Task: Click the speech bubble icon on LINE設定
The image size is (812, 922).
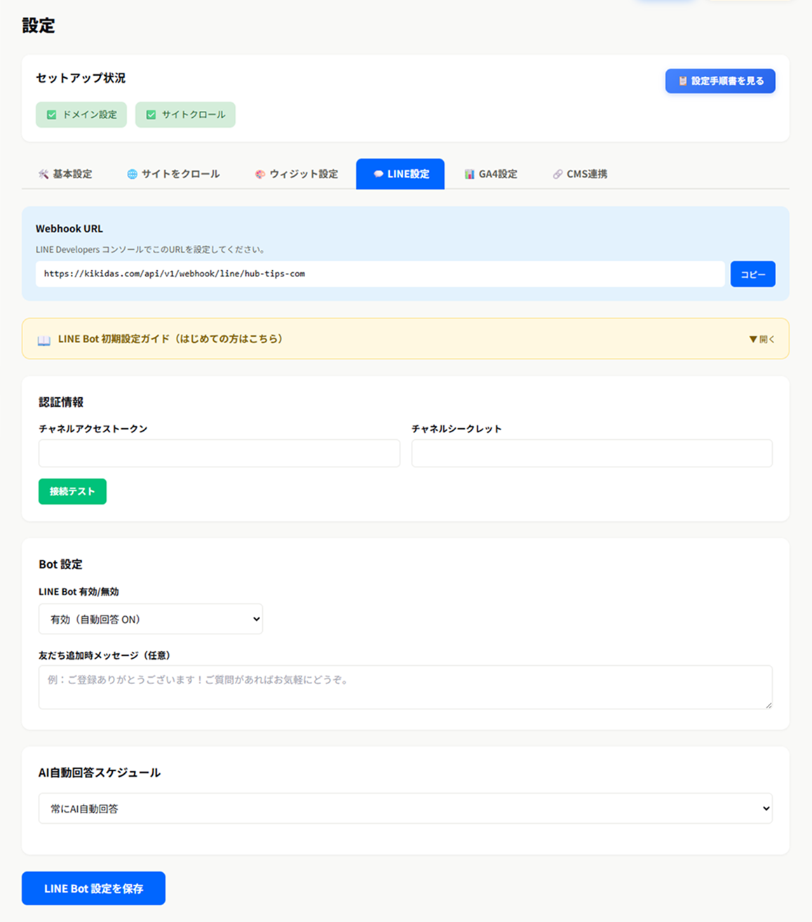Action: 378,174
